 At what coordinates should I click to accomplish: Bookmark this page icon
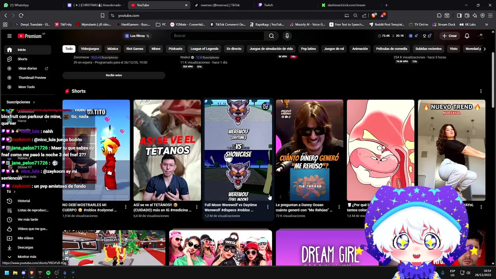(102, 15)
